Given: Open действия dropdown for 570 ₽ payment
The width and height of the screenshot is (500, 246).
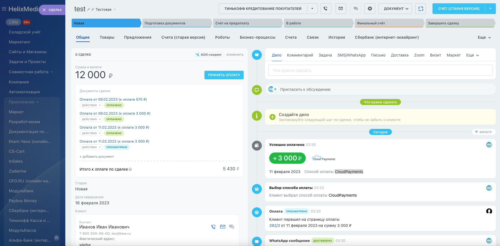Looking at the screenshot, I should point(91,105).
